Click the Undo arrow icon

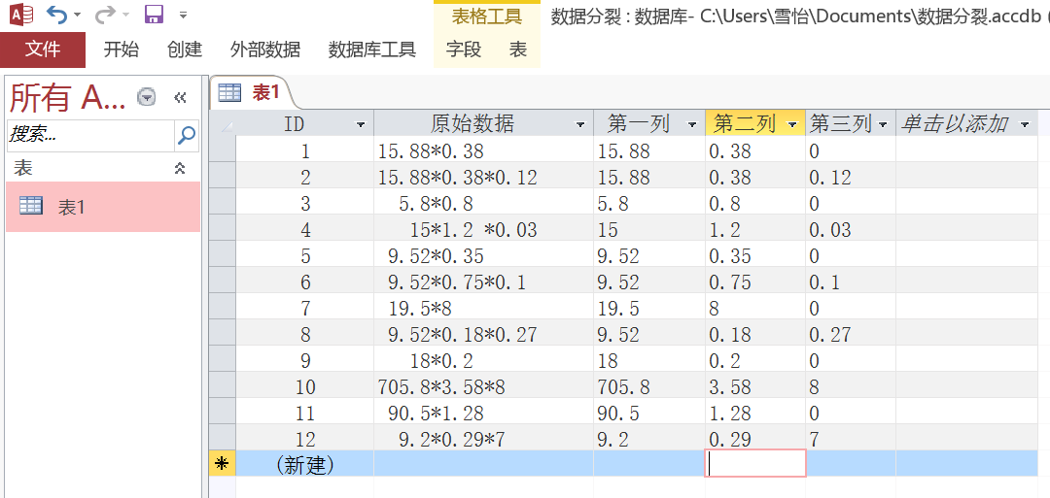57,14
